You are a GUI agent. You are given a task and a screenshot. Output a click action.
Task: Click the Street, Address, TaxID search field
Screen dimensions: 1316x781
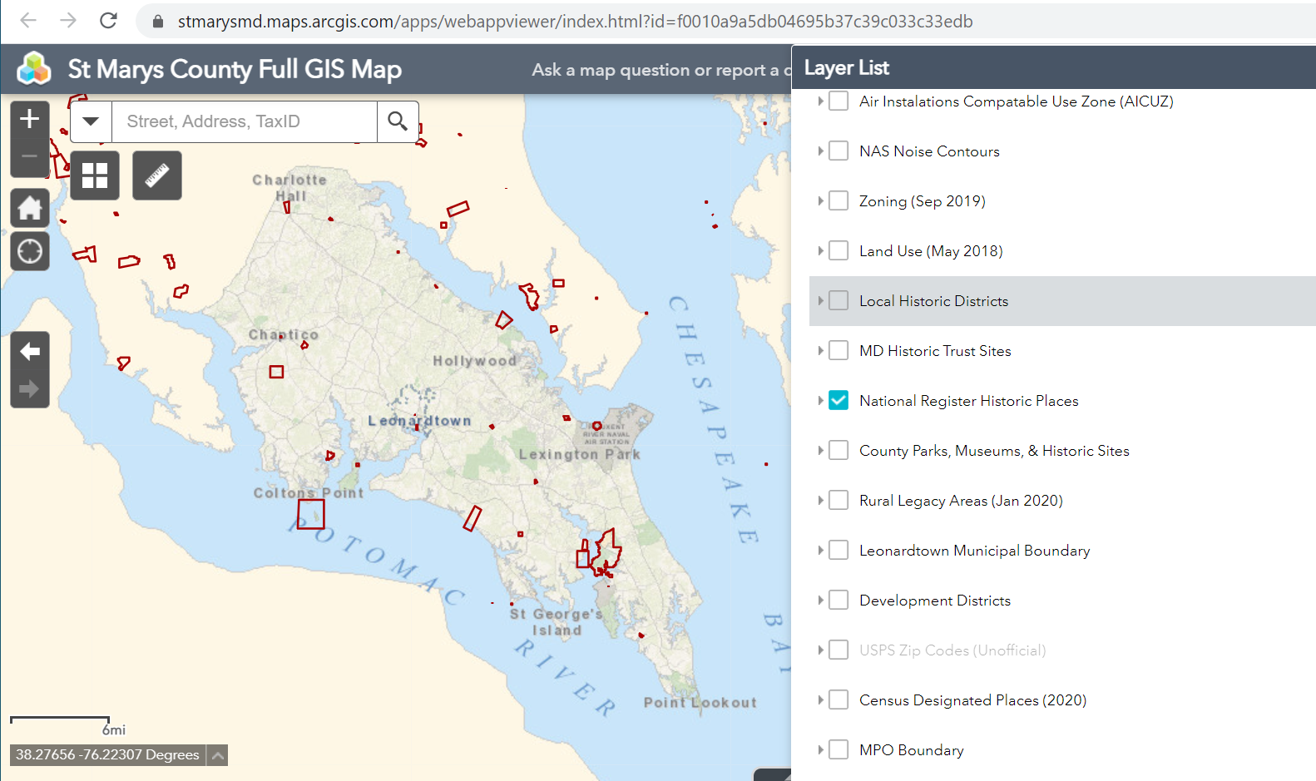point(244,121)
